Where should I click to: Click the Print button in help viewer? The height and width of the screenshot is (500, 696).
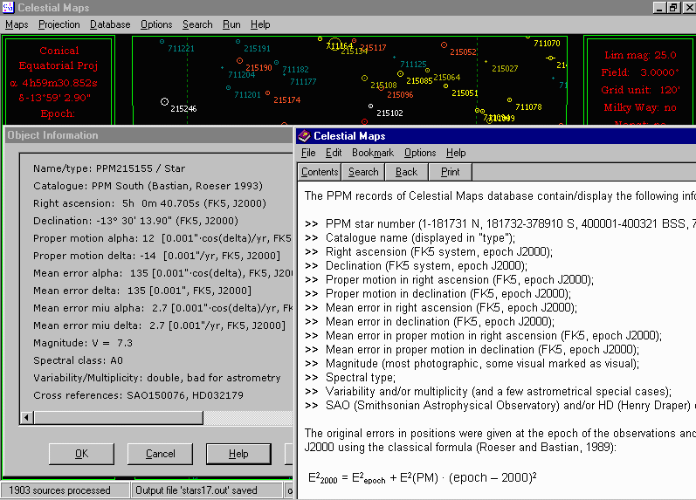[x=450, y=172]
